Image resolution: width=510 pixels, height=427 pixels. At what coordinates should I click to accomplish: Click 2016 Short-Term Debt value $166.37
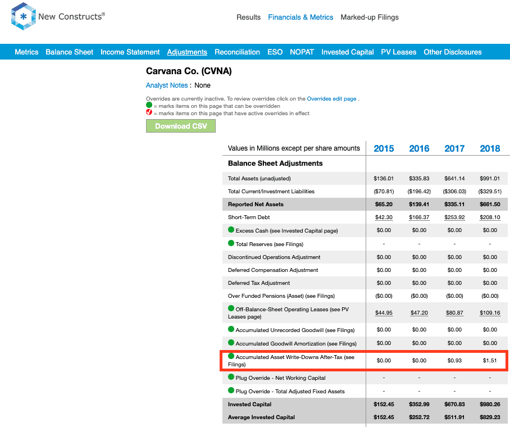[x=419, y=217]
